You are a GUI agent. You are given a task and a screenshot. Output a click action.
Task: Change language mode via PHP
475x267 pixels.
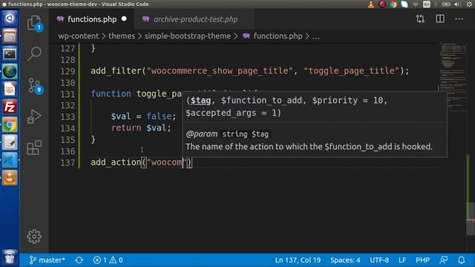422,260
